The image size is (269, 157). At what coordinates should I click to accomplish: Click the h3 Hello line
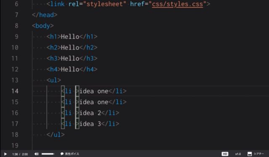[x=72, y=58]
